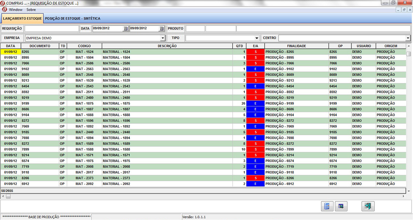Click the red S cell for document 8265
The width and height of the screenshot is (413, 220).
point(255,52)
